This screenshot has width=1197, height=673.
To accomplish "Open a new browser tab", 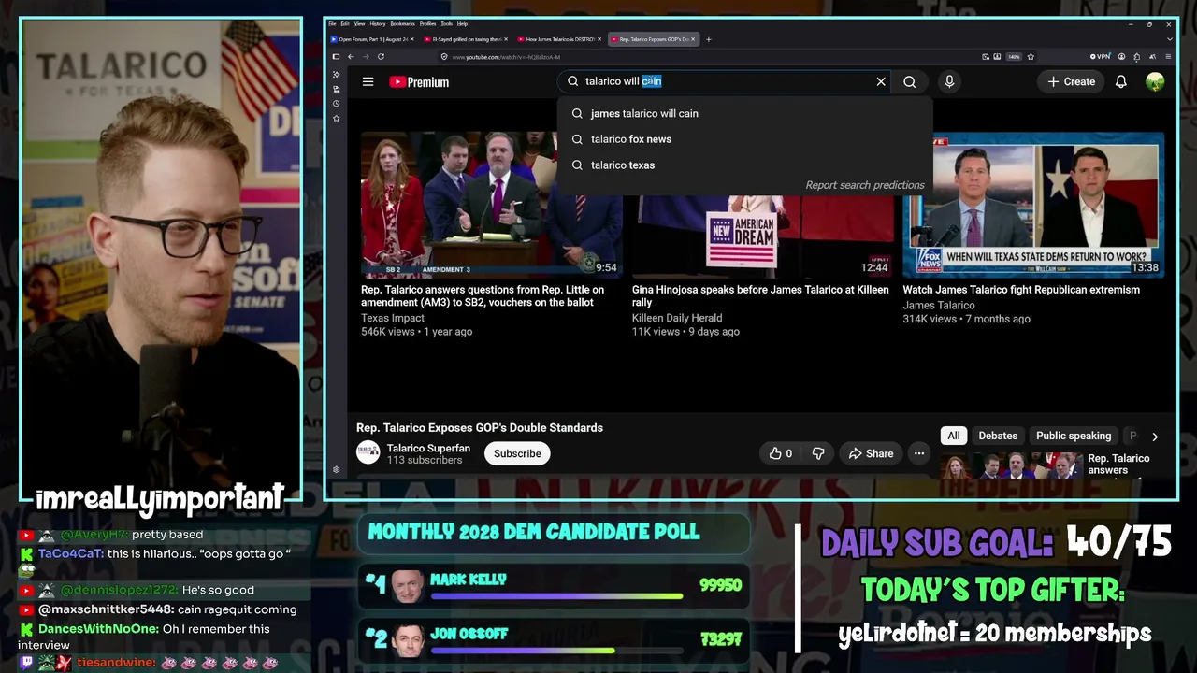I will [709, 39].
